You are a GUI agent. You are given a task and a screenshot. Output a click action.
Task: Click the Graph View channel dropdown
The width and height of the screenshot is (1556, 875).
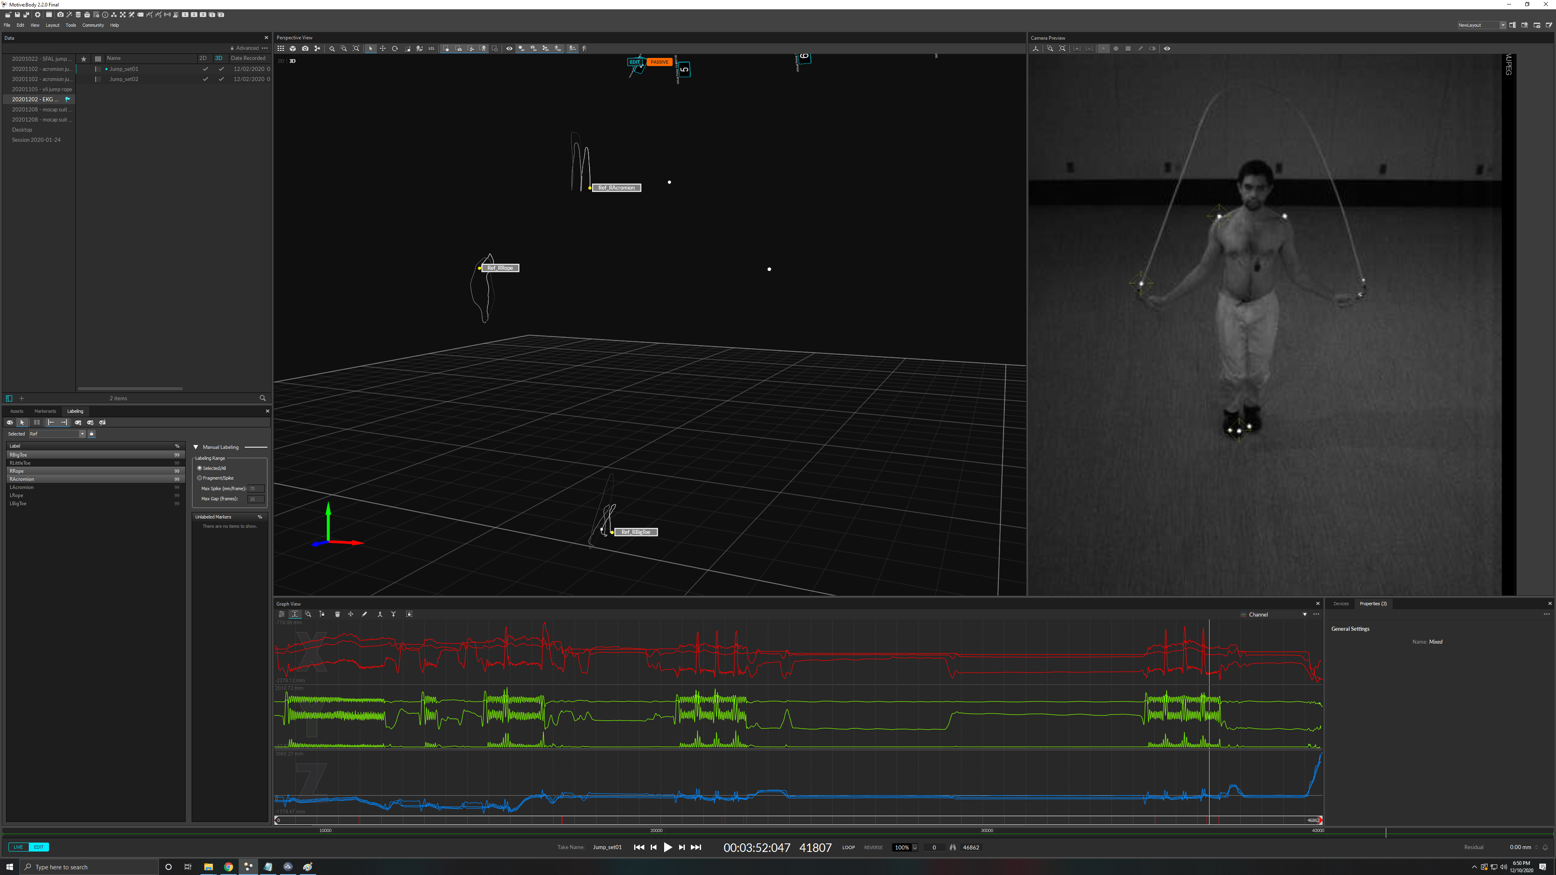(x=1304, y=614)
